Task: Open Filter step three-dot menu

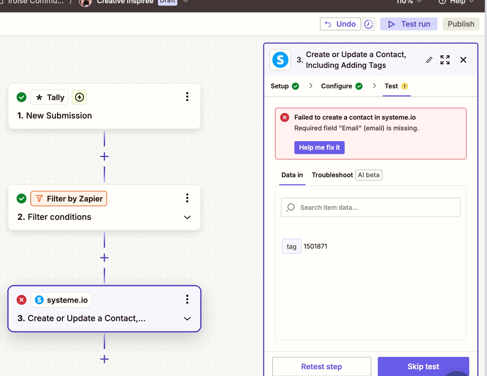Action: point(187,198)
